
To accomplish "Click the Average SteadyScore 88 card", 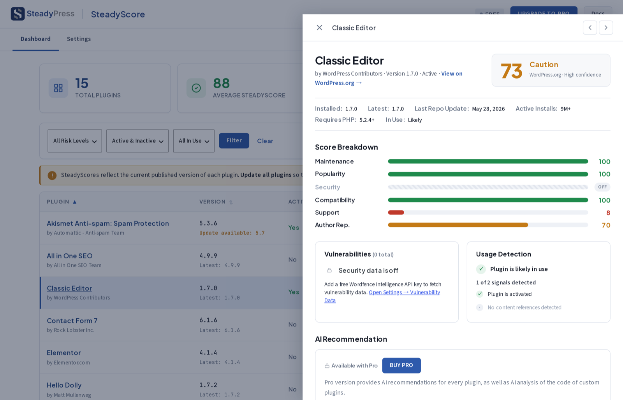I will point(240,88).
